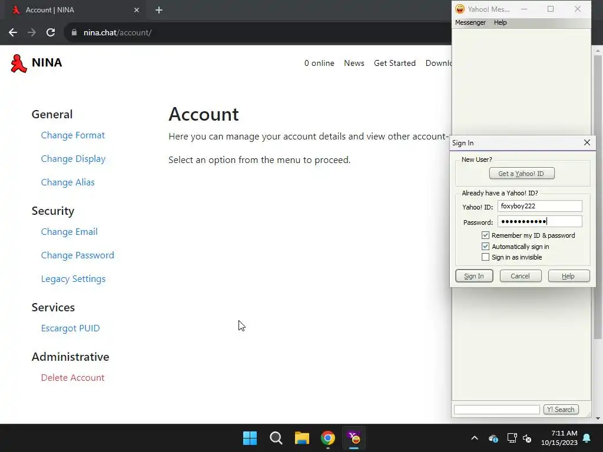Click the Y! Search button
The width and height of the screenshot is (603, 452).
pos(561,410)
